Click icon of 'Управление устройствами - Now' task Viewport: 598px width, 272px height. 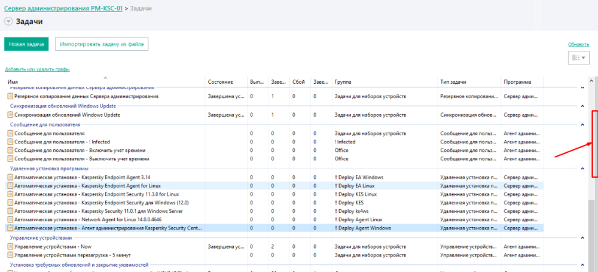[10, 246]
